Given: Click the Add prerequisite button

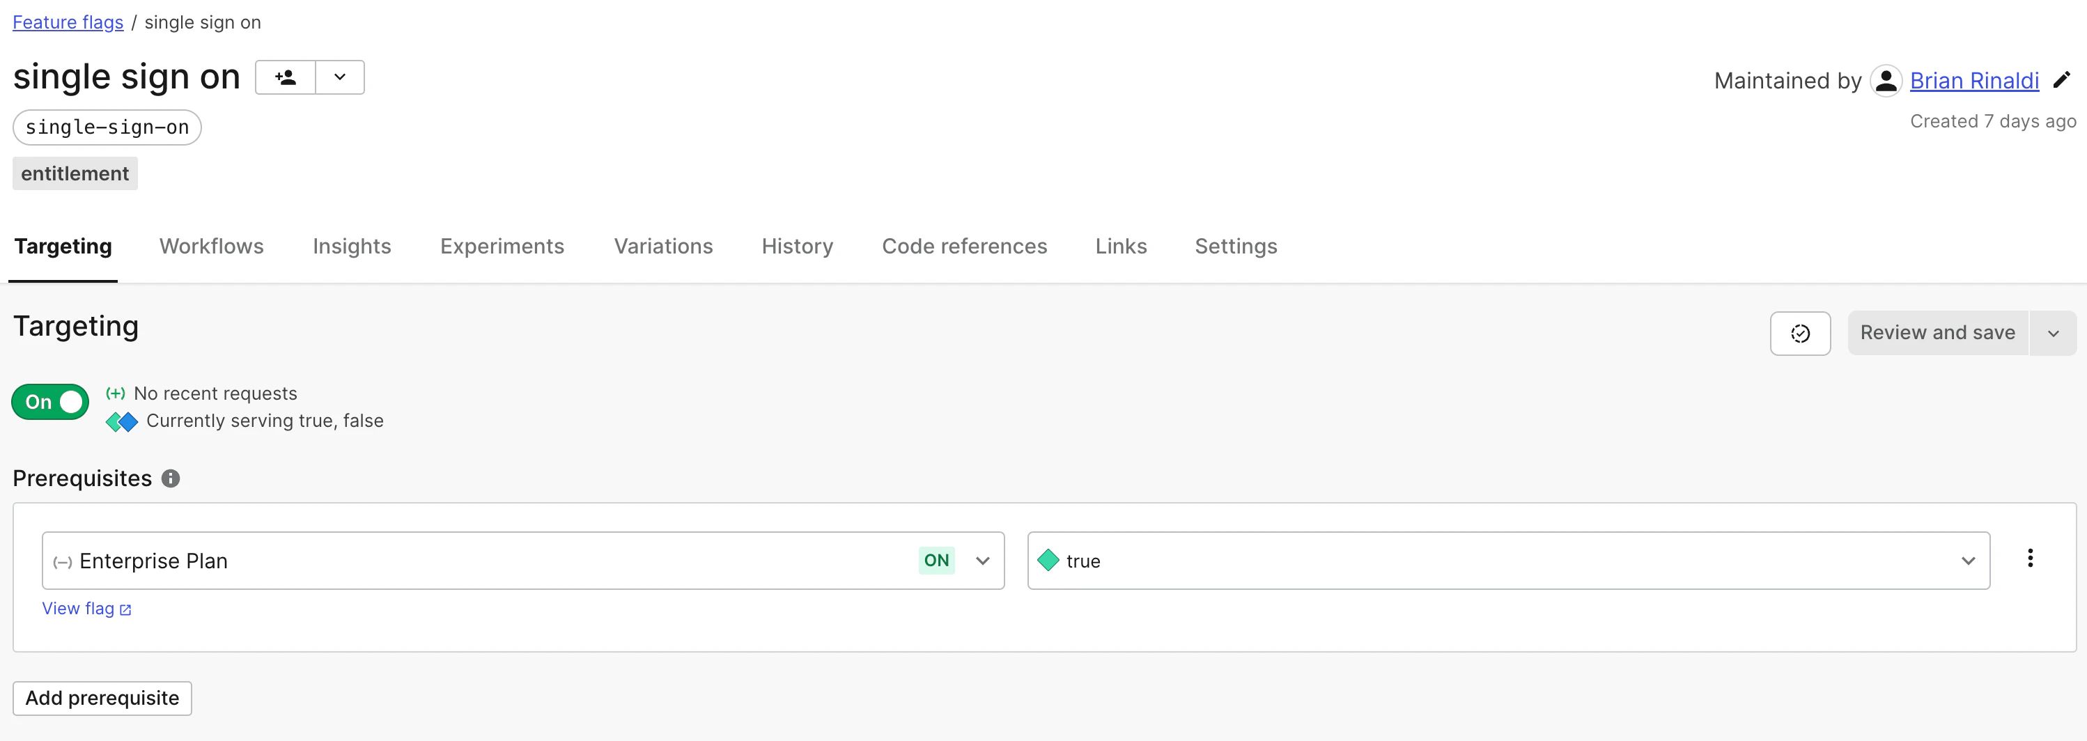Looking at the screenshot, I should pyautogui.click(x=101, y=697).
